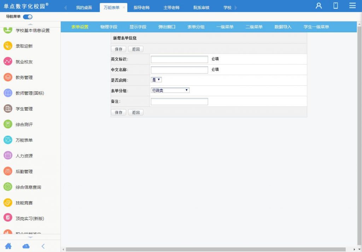Expand the 表单分组 dropdown list
Screen dimensions: 362x252
coord(170,91)
